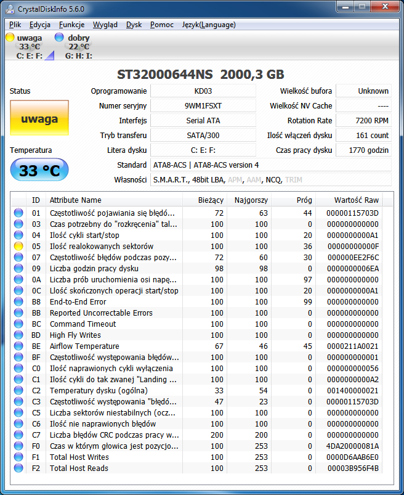Click the yellow uwaga health status button
Screen dimensions: 404x495
click(39, 118)
